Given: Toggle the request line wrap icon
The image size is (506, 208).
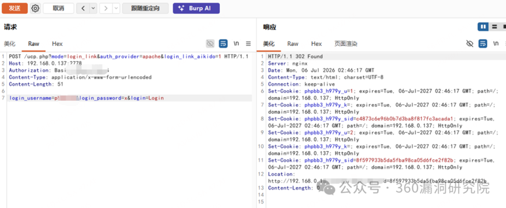Looking at the screenshot, I should coord(223,44).
